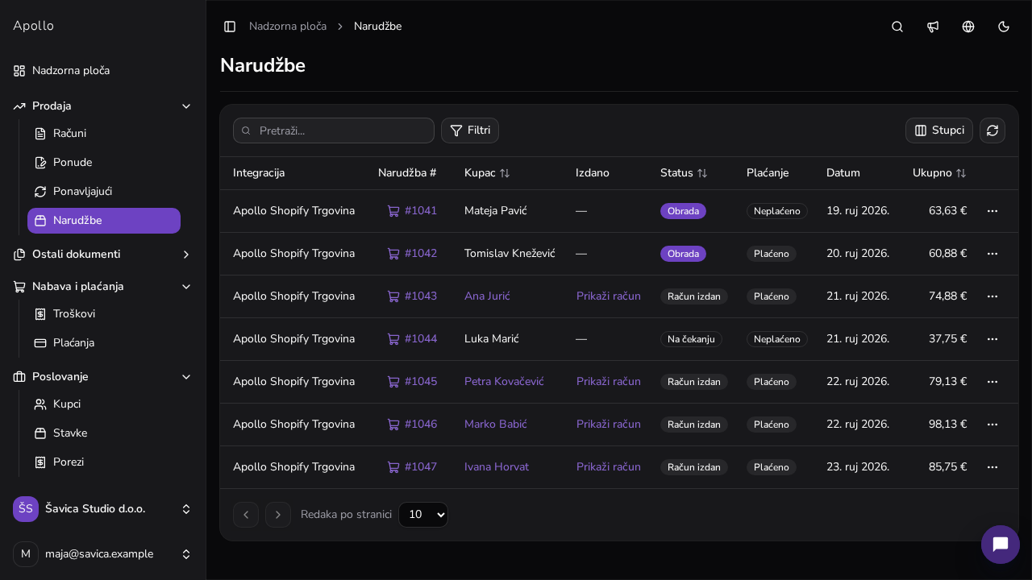Toggle the sidebar panel icon
This screenshot has width=1032, height=580.
[230, 27]
